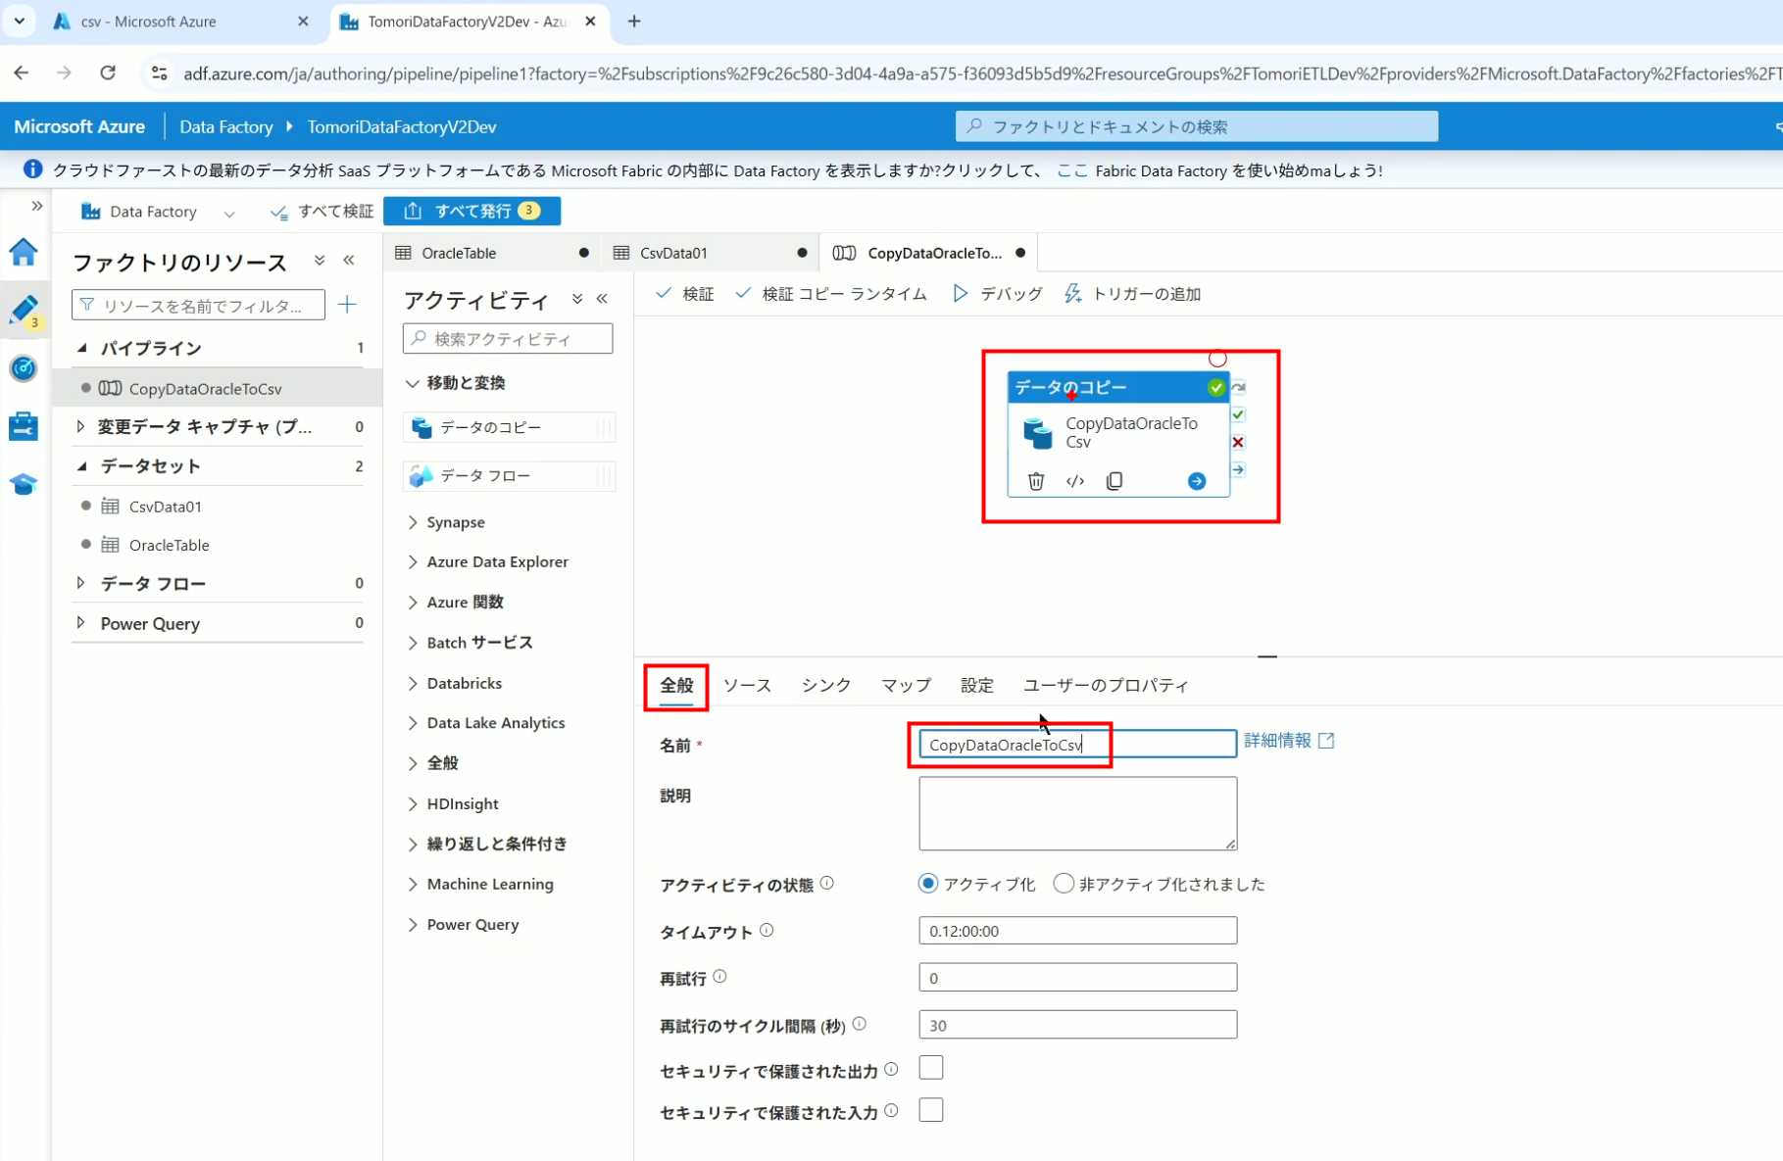
Task: Click the すべて発行 publish button
Action: [472, 211]
